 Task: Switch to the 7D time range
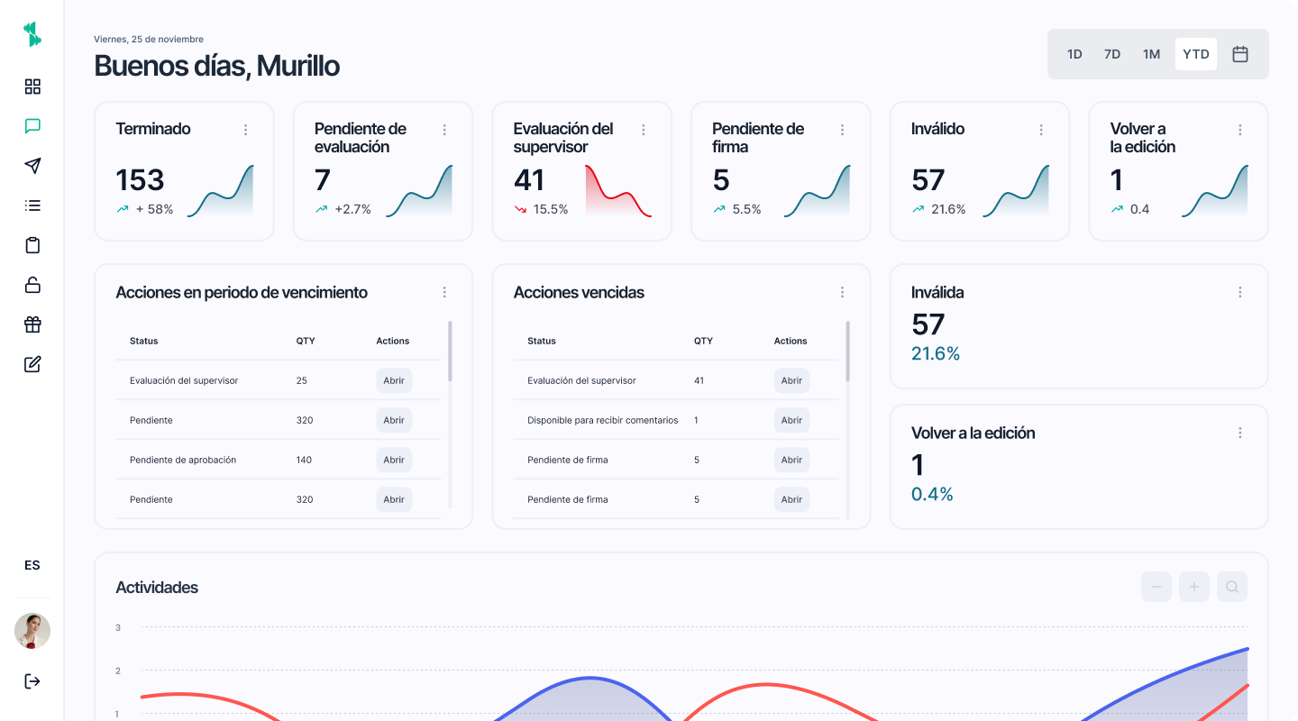(x=1112, y=54)
